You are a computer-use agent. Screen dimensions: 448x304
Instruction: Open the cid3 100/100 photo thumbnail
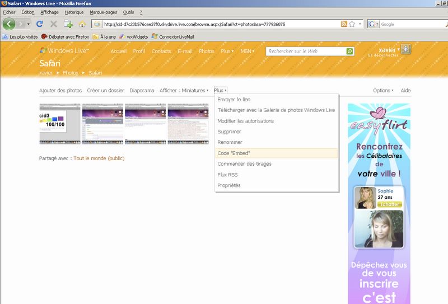pos(60,124)
